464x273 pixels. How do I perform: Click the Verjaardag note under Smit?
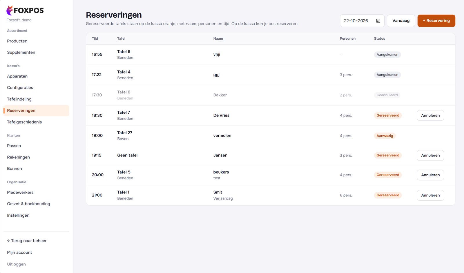(x=223, y=198)
